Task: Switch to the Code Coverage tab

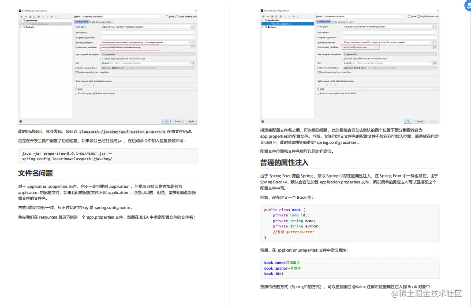Action: click(x=97, y=22)
